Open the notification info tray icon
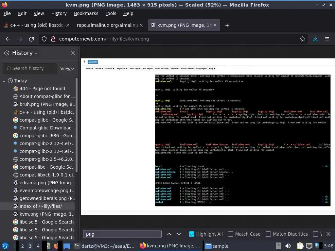335x251 pixels. [317, 245]
